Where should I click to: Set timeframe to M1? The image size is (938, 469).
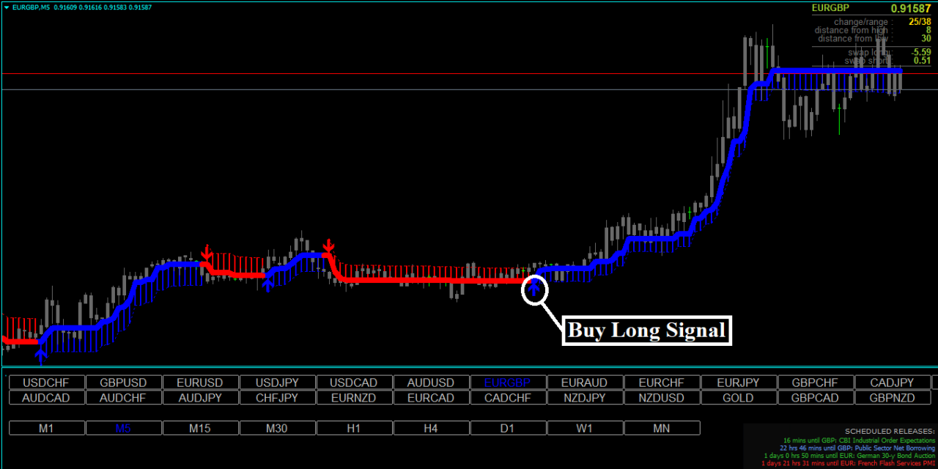point(47,428)
